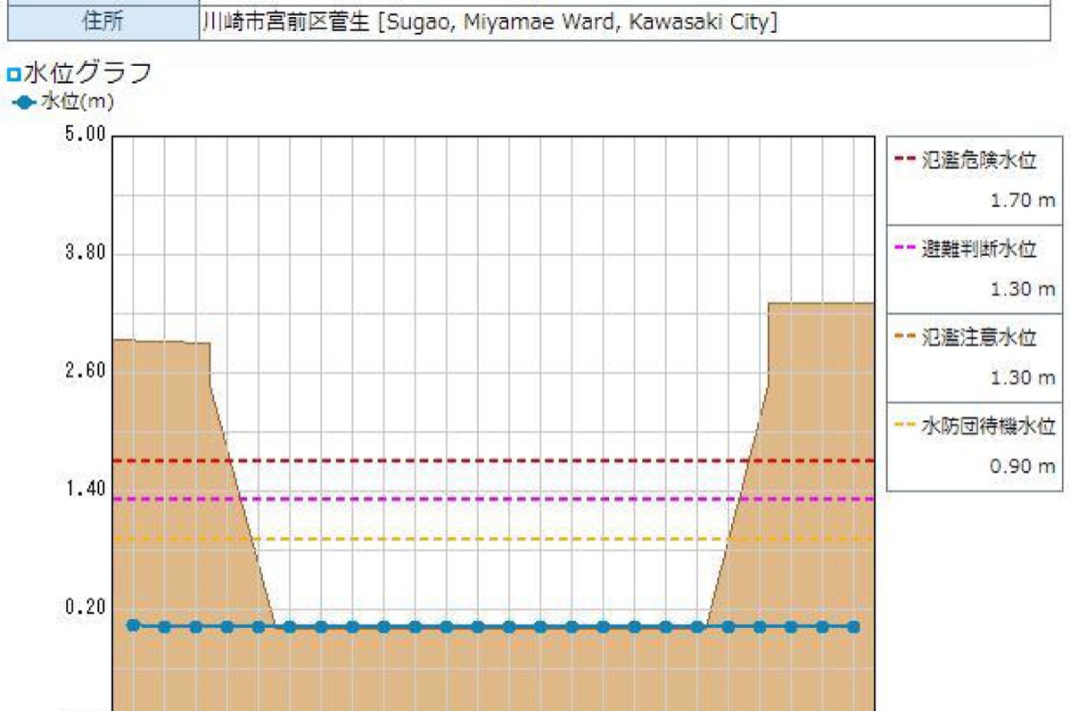Viewport: 1070px width, 711px height.
Task: Select the rightmost blue water level data point
Action: click(853, 627)
